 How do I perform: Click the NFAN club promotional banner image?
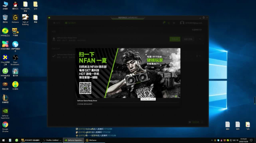coord(128,73)
